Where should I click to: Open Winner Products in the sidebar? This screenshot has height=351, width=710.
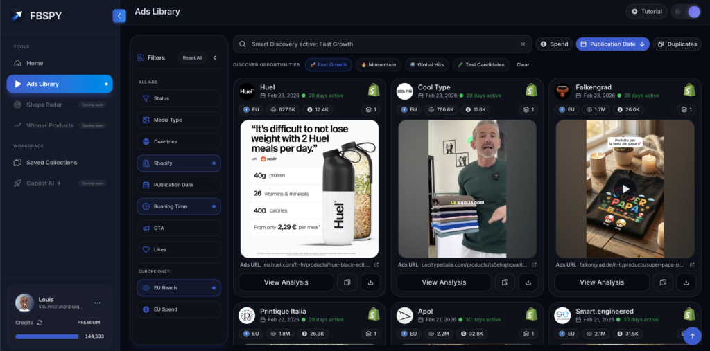[60, 126]
